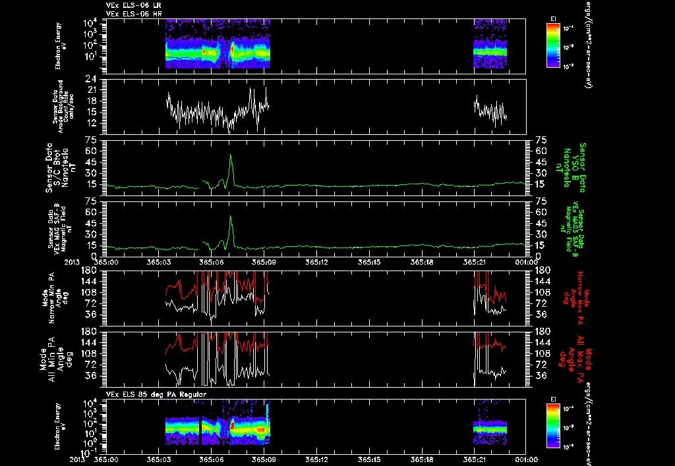Select the 'VEx ELS-06 LR' title text
675x466 pixels.
[133, 5]
